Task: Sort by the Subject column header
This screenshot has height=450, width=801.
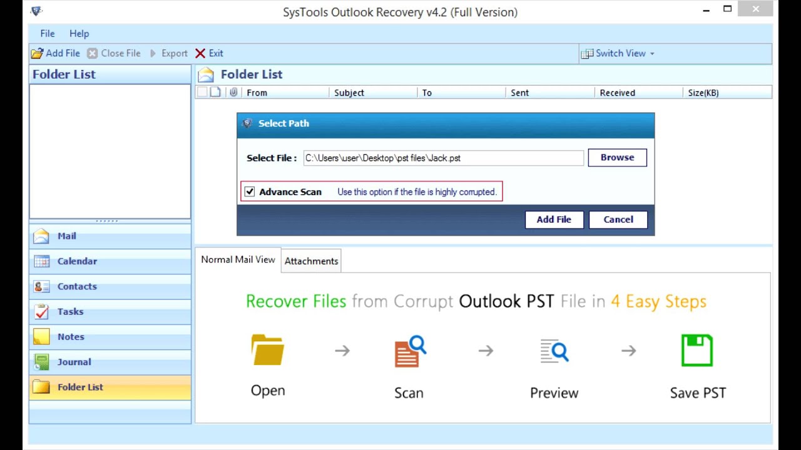Action: pyautogui.click(x=373, y=92)
